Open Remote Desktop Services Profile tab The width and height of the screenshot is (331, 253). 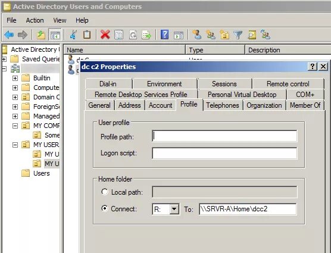(x=141, y=94)
